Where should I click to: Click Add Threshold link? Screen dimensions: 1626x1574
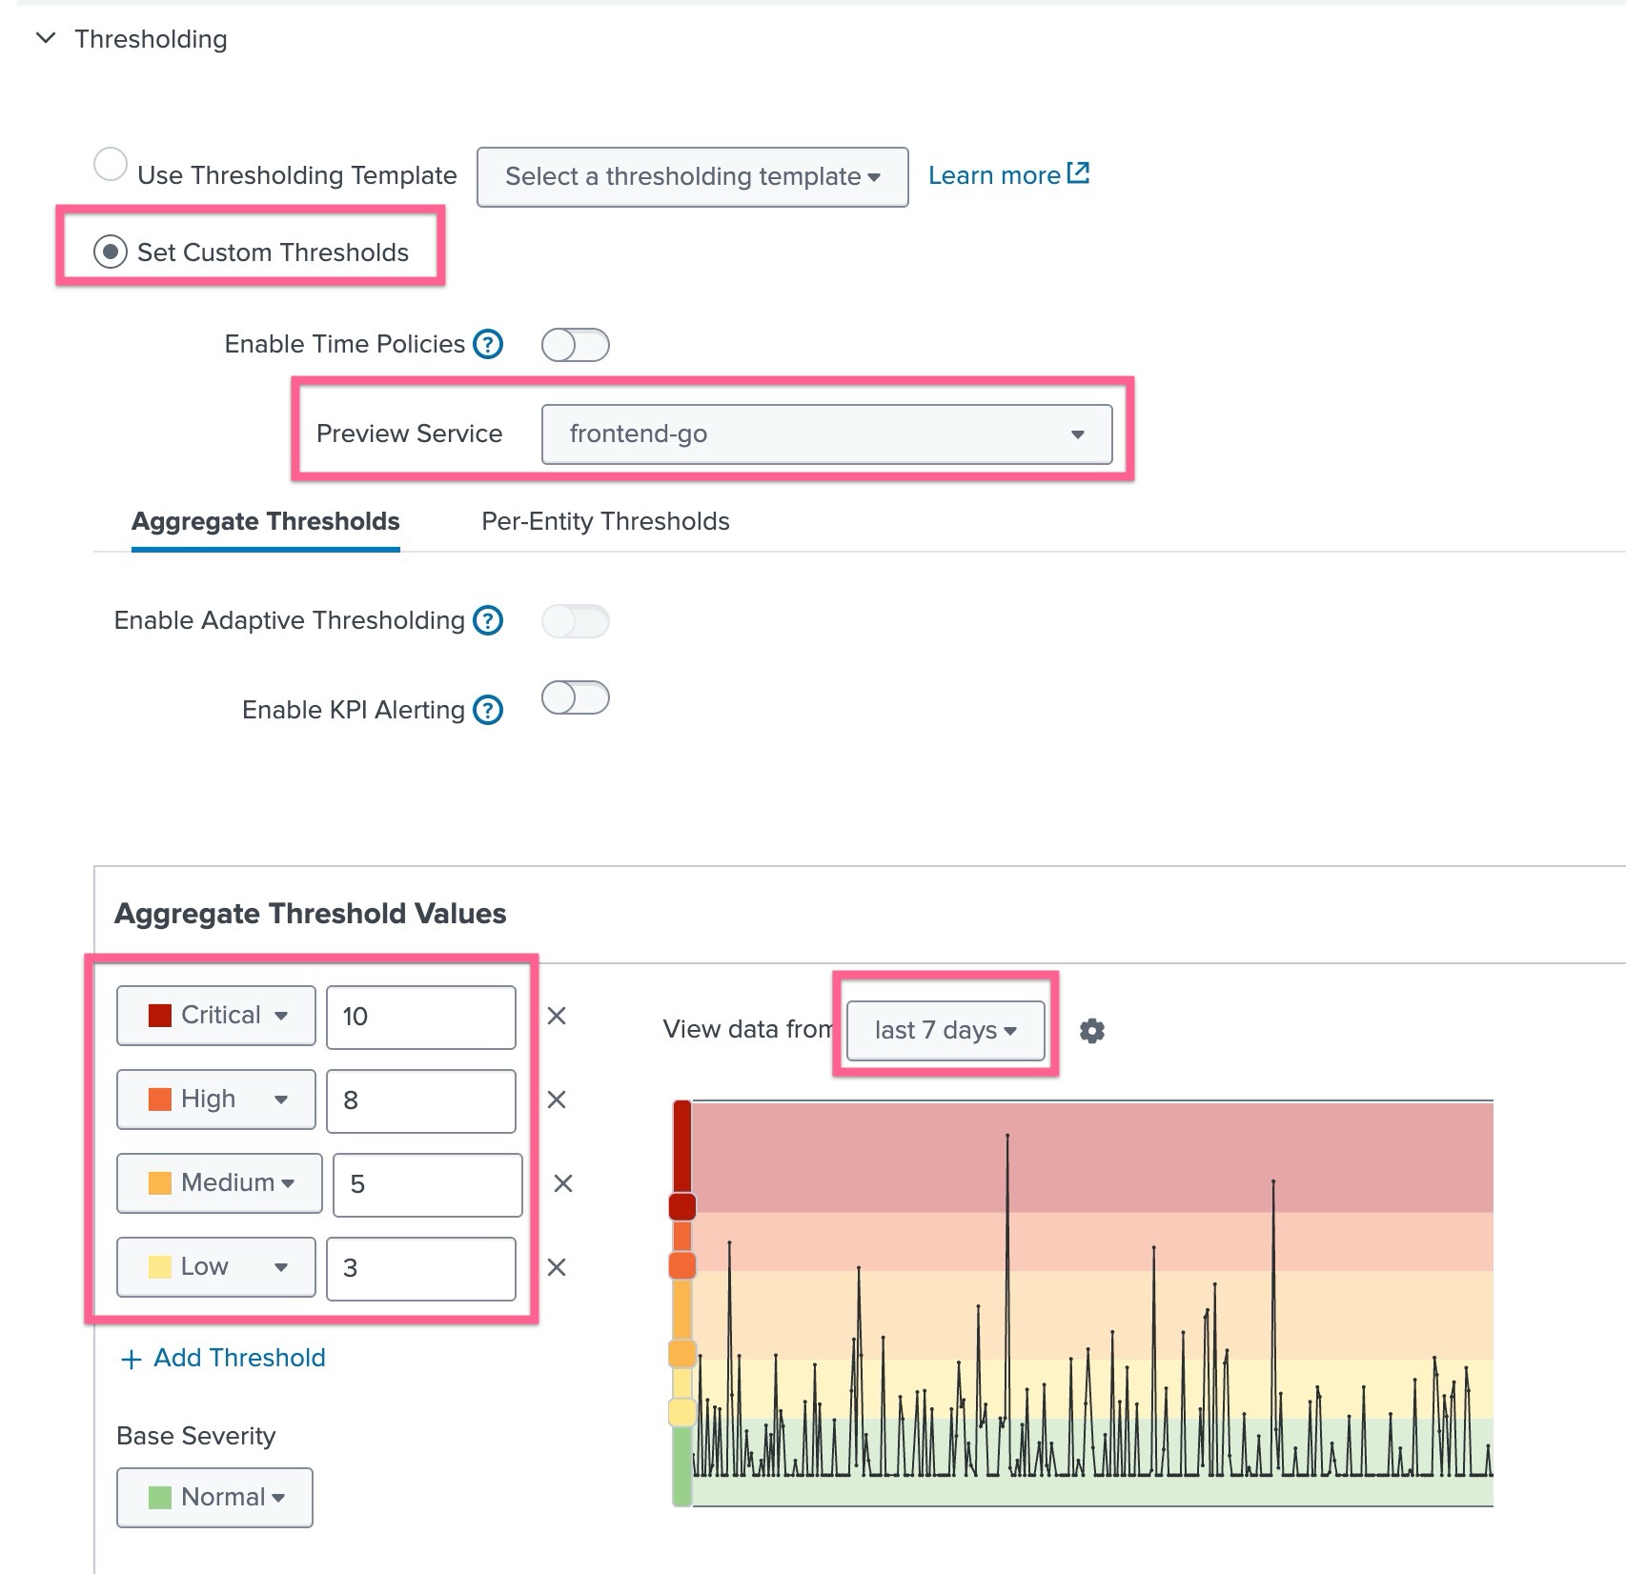[223, 1358]
